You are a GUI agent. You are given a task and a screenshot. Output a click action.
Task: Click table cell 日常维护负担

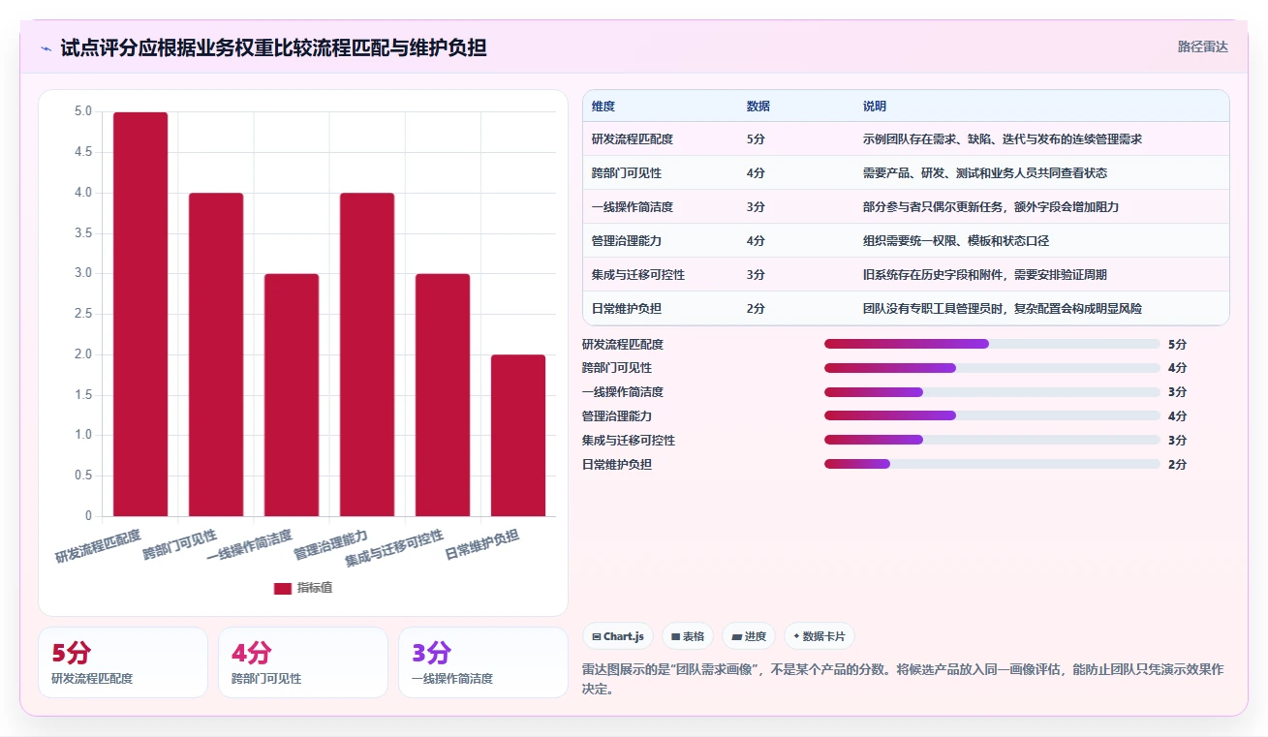click(x=627, y=309)
